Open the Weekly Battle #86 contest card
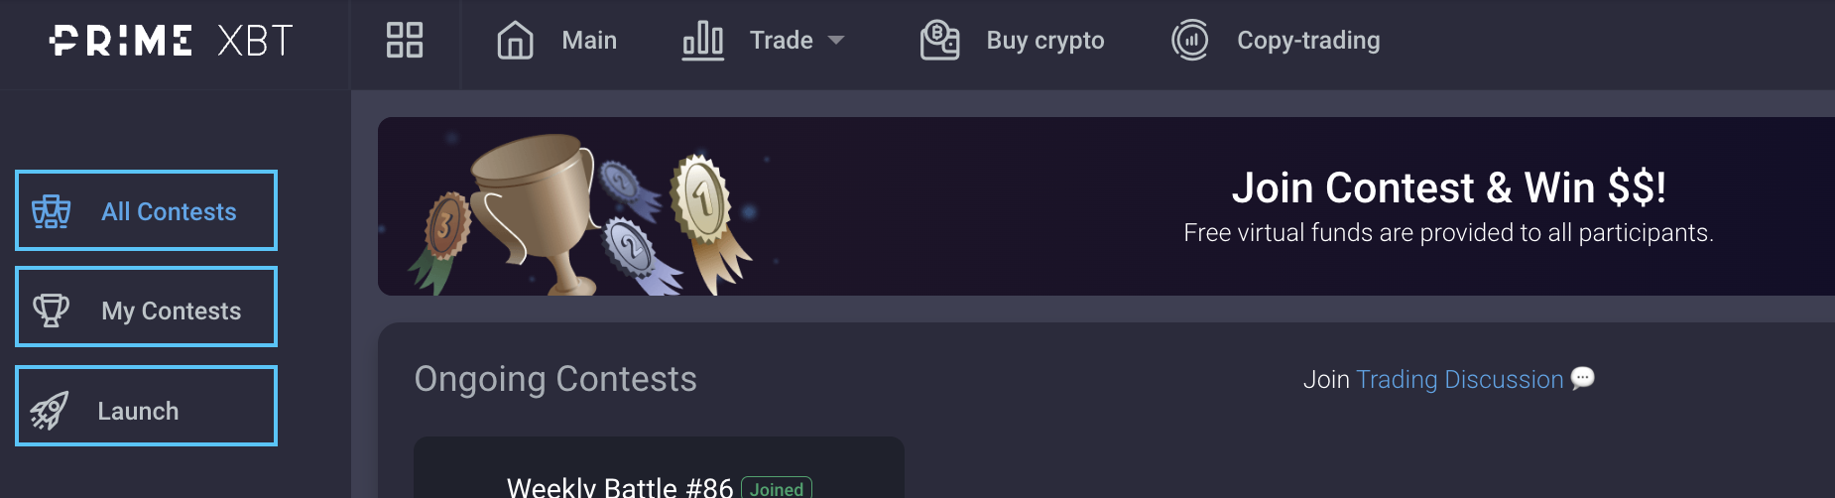Viewport: 1835px width, 498px height. pos(659,467)
